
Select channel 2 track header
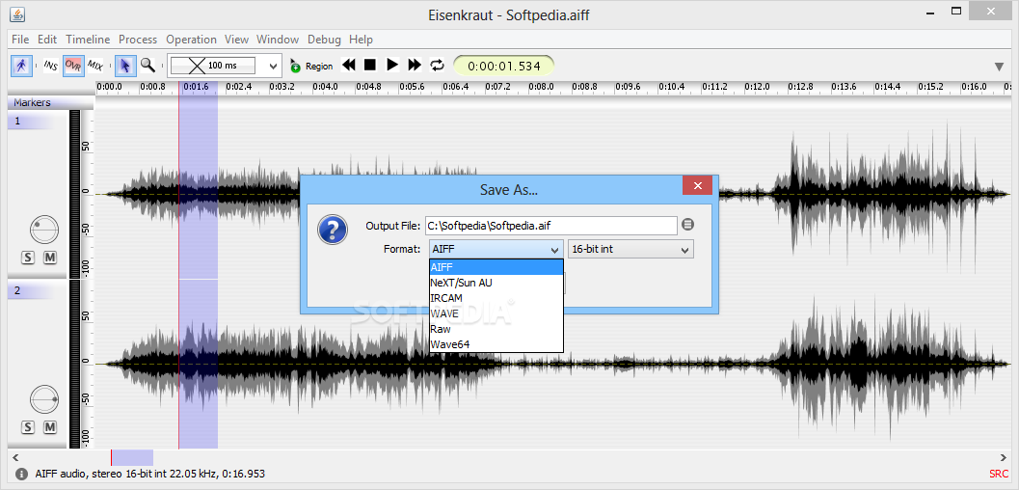pos(38,291)
